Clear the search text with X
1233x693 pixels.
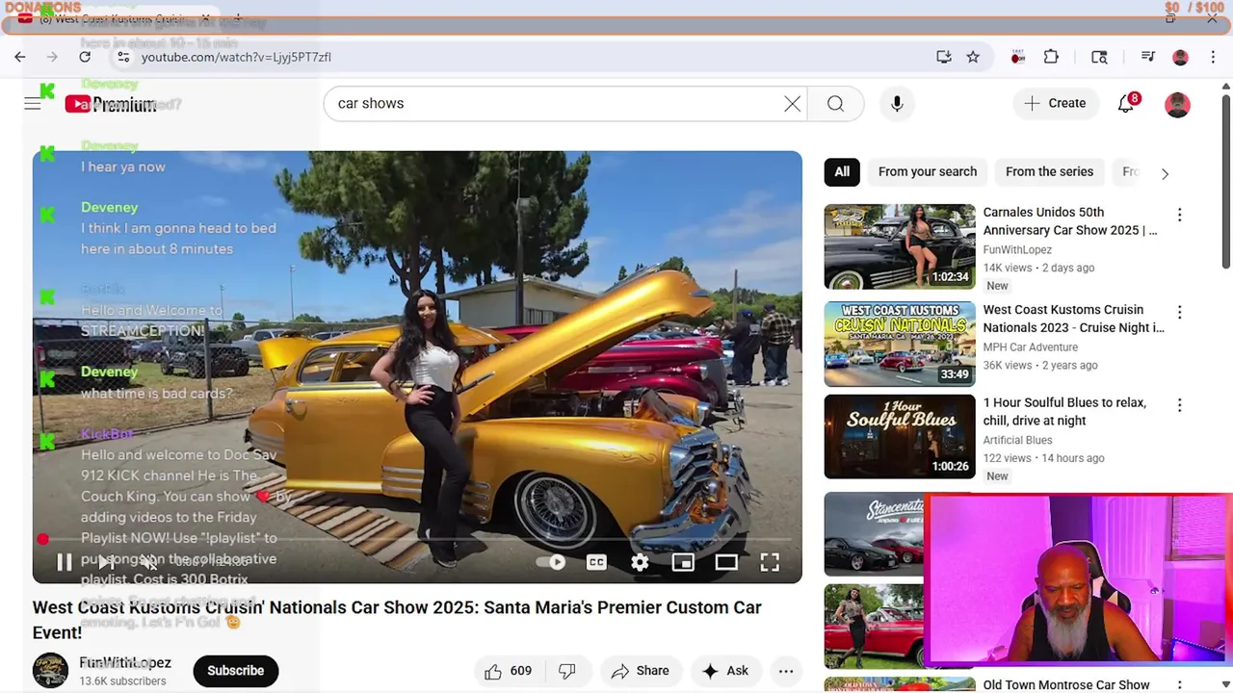(x=792, y=103)
